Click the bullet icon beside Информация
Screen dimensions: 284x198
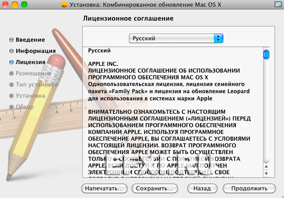(11, 51)
